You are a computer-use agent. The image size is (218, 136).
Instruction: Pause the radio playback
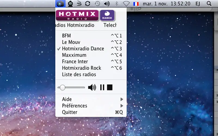(x=102, y=88)
